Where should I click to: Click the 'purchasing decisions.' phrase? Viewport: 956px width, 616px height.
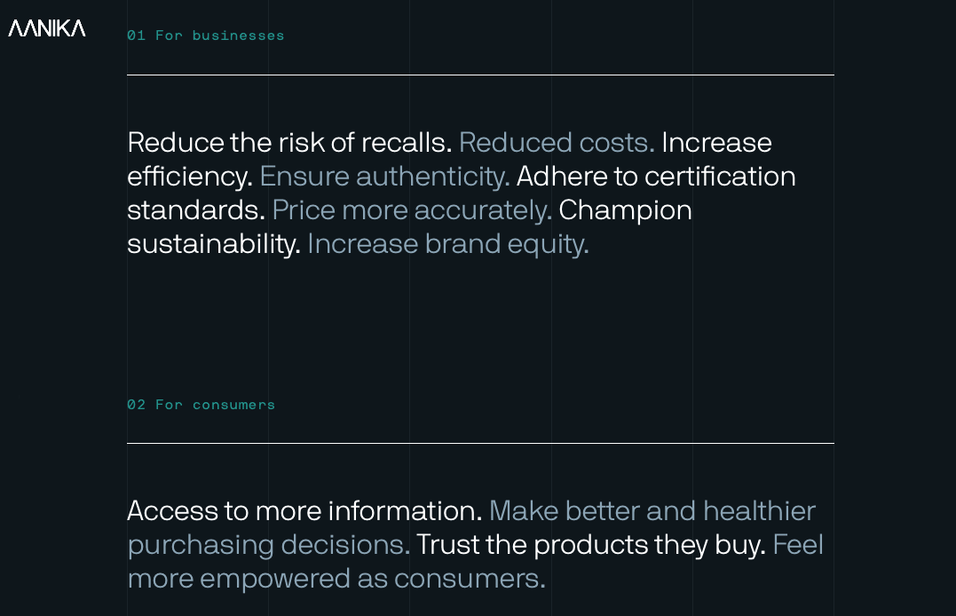click(269, 545)
